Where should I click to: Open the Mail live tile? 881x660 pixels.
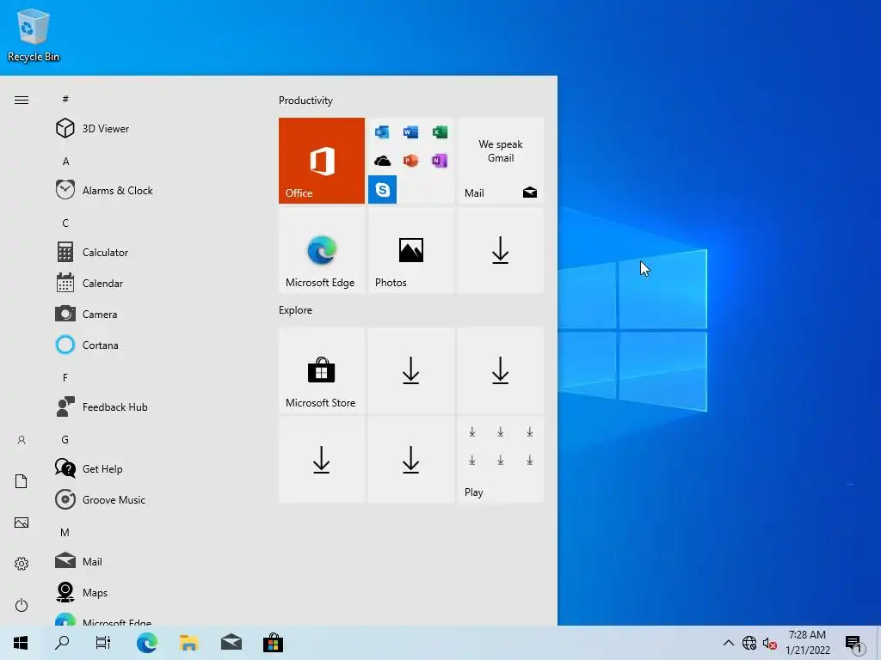click(501, 161)
